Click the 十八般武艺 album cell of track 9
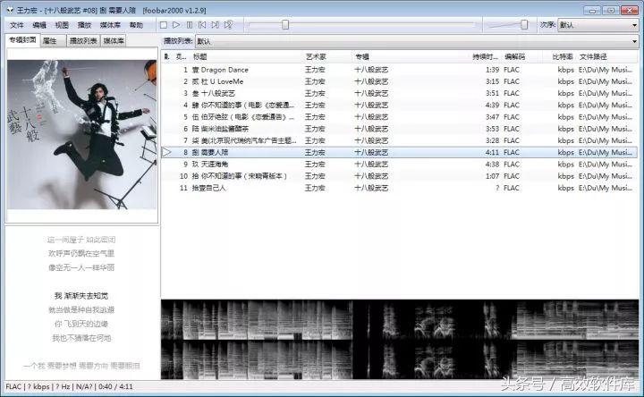 pyautogui.click(x=371, y=165)
